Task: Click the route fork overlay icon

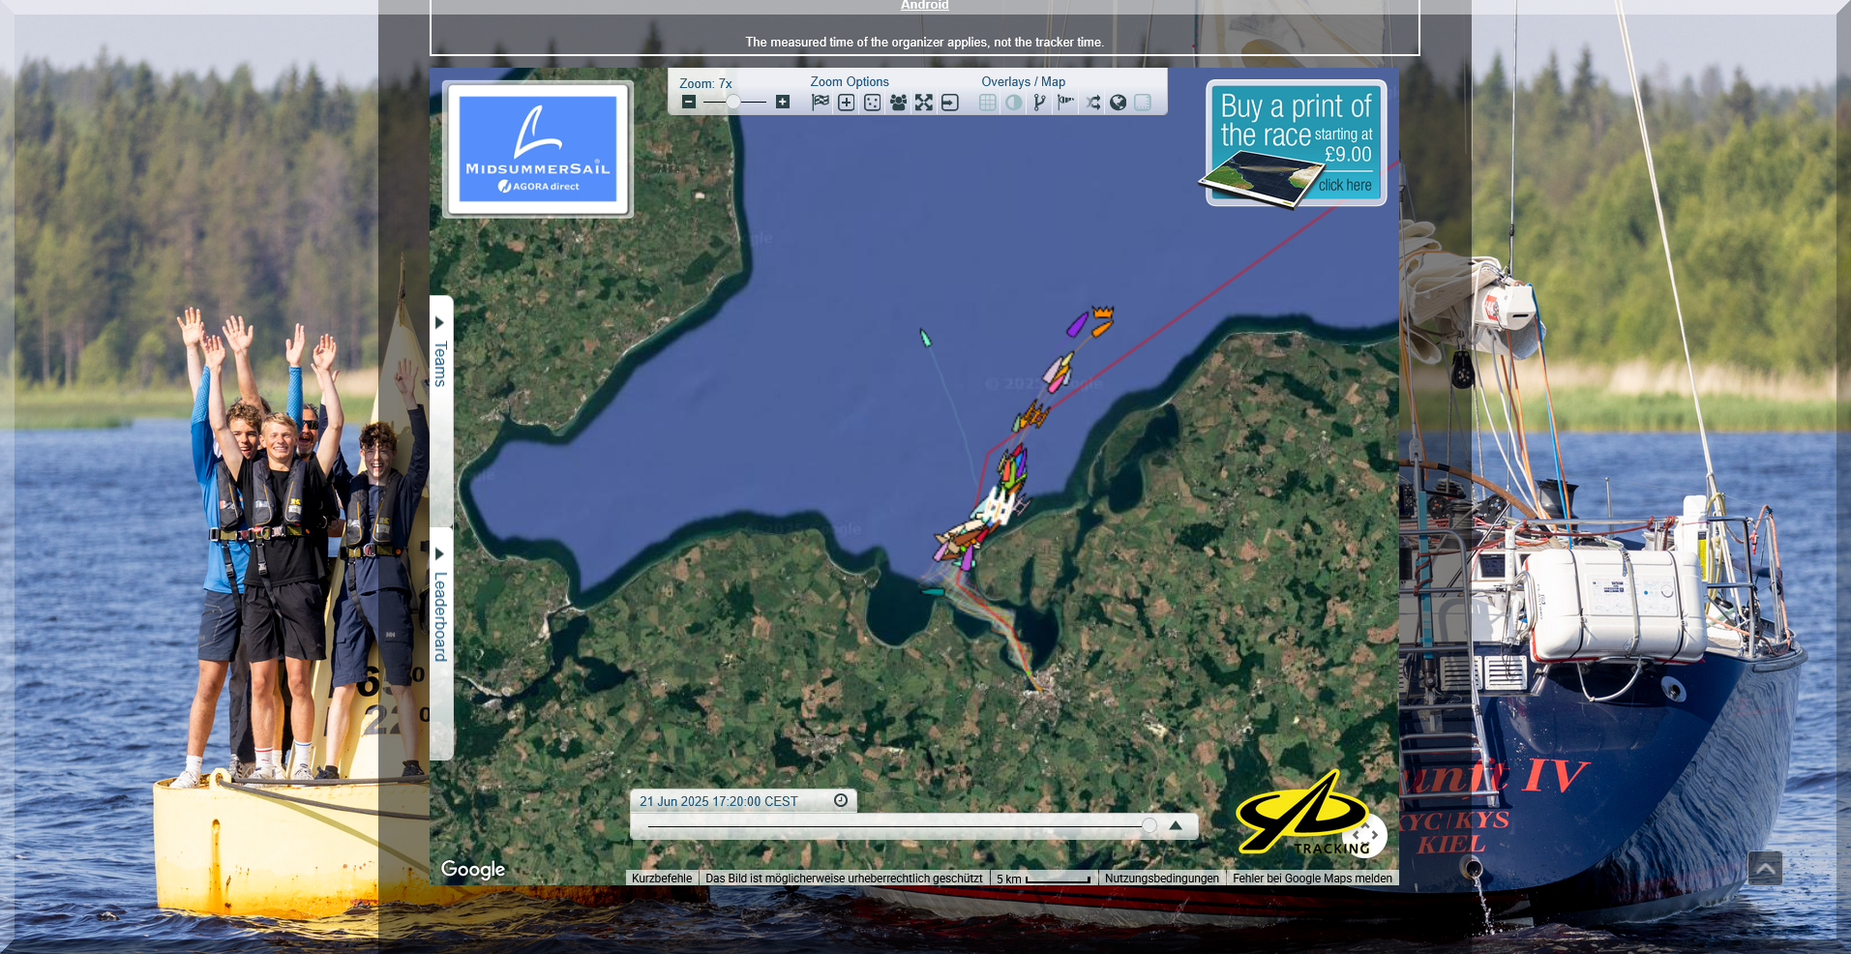Action: 1039,103
